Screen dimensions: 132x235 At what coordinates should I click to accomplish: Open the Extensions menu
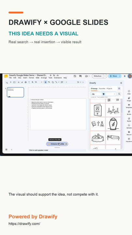coord(58,78)
